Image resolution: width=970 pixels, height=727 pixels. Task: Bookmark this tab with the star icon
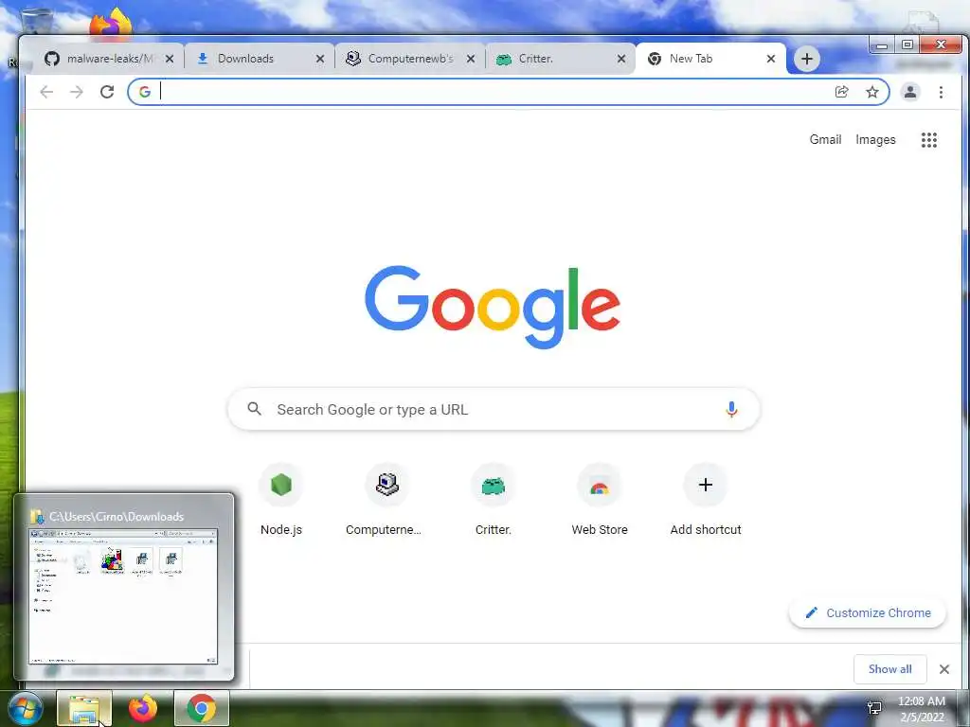pyautogui.click(x=872, y=92)
